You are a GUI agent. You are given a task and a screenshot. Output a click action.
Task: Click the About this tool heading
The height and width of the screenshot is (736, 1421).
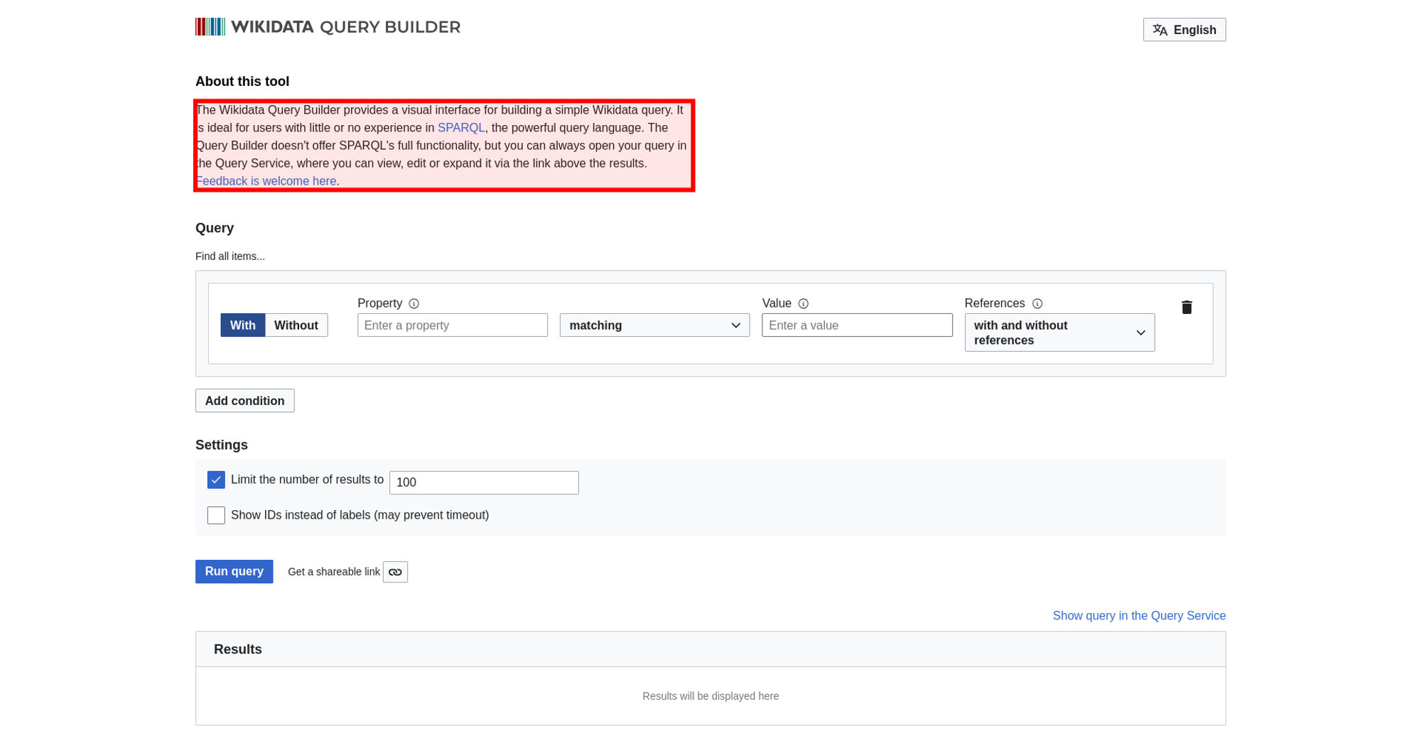tap(242, 82)
